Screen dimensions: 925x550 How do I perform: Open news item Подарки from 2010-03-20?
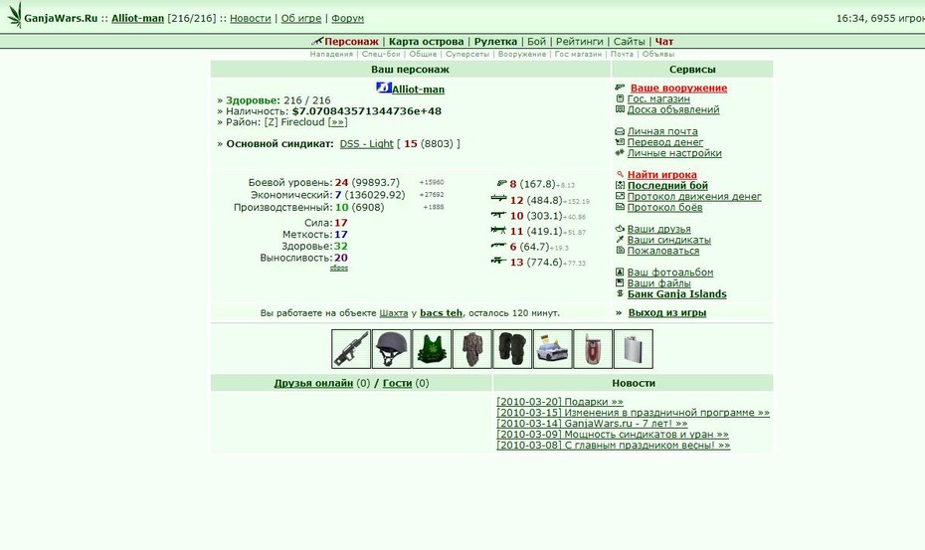(x=560, y=402)
